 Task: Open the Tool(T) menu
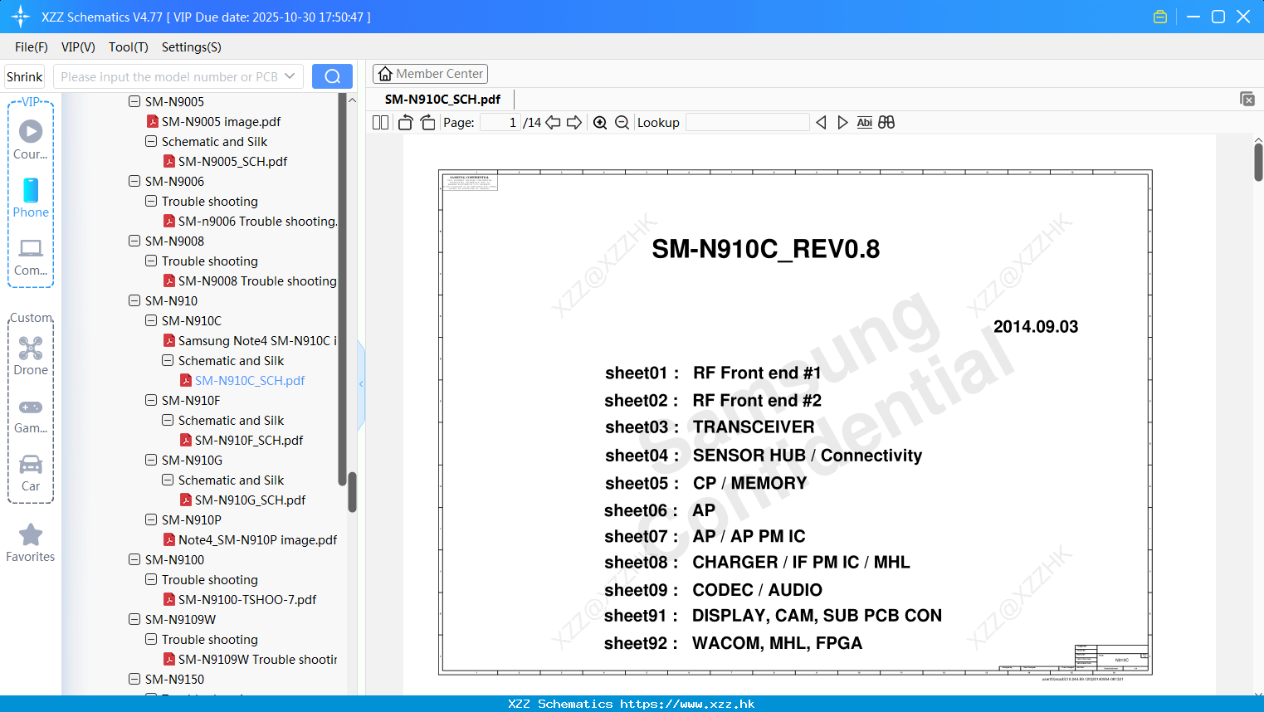128,47
